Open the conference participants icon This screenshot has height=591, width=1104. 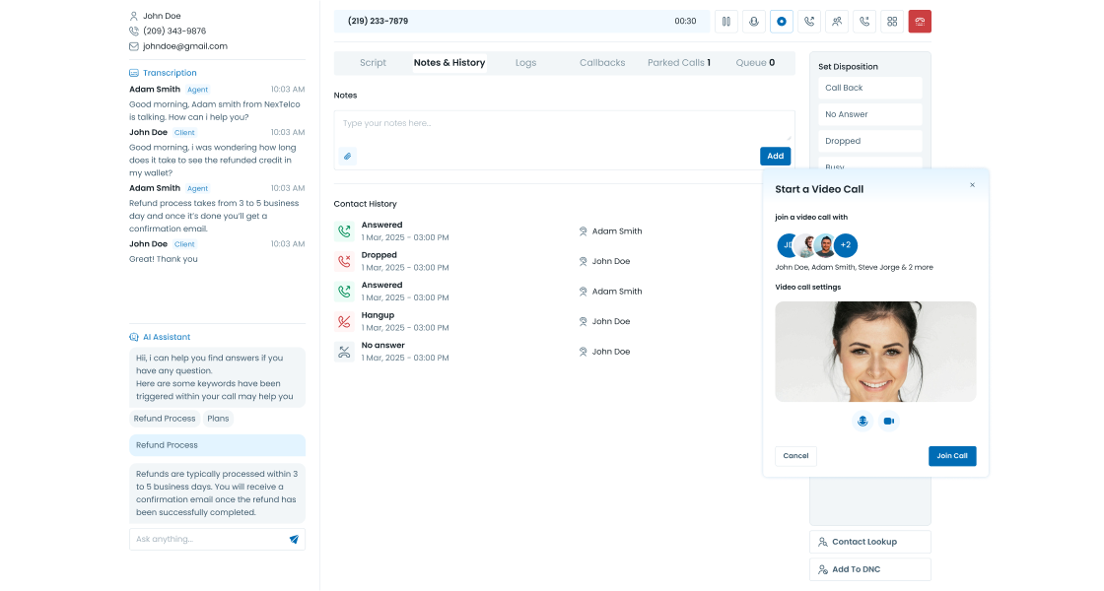point(837,21)
